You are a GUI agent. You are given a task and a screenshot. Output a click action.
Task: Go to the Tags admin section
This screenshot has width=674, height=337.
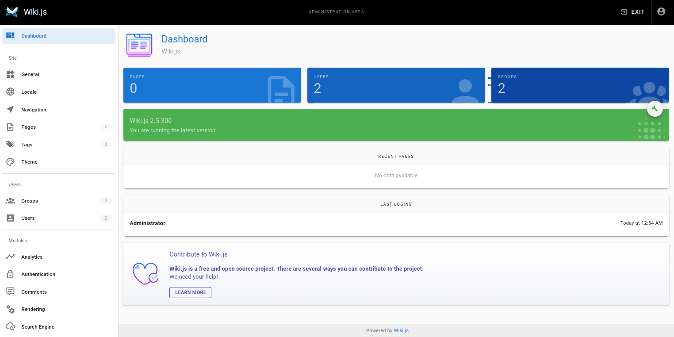[27, 145]
